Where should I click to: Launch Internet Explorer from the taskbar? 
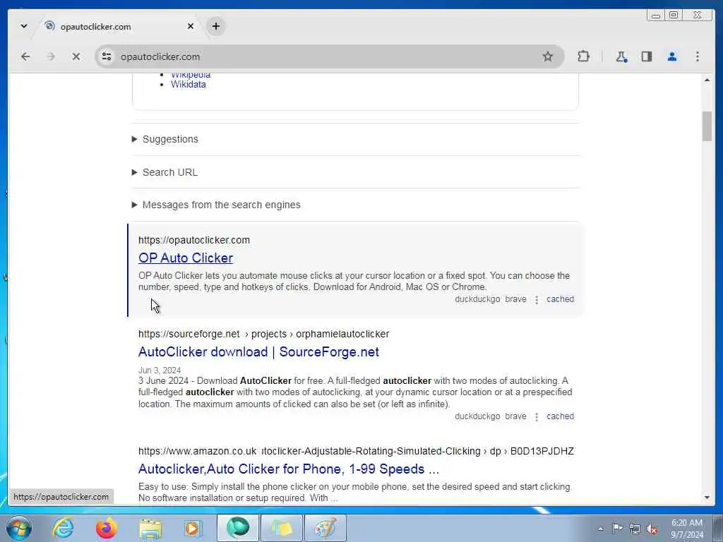pos(63,528)
